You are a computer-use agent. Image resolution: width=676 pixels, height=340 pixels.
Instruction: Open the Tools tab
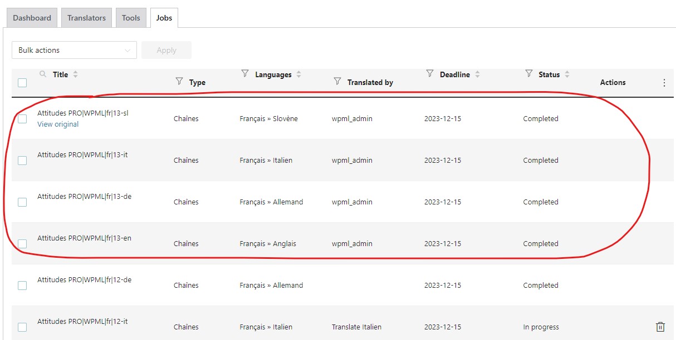[x=131, y=18]
